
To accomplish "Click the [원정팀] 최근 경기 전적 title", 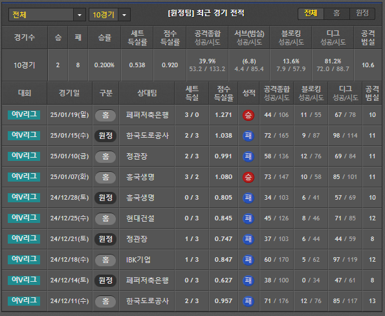I will 206,13.
